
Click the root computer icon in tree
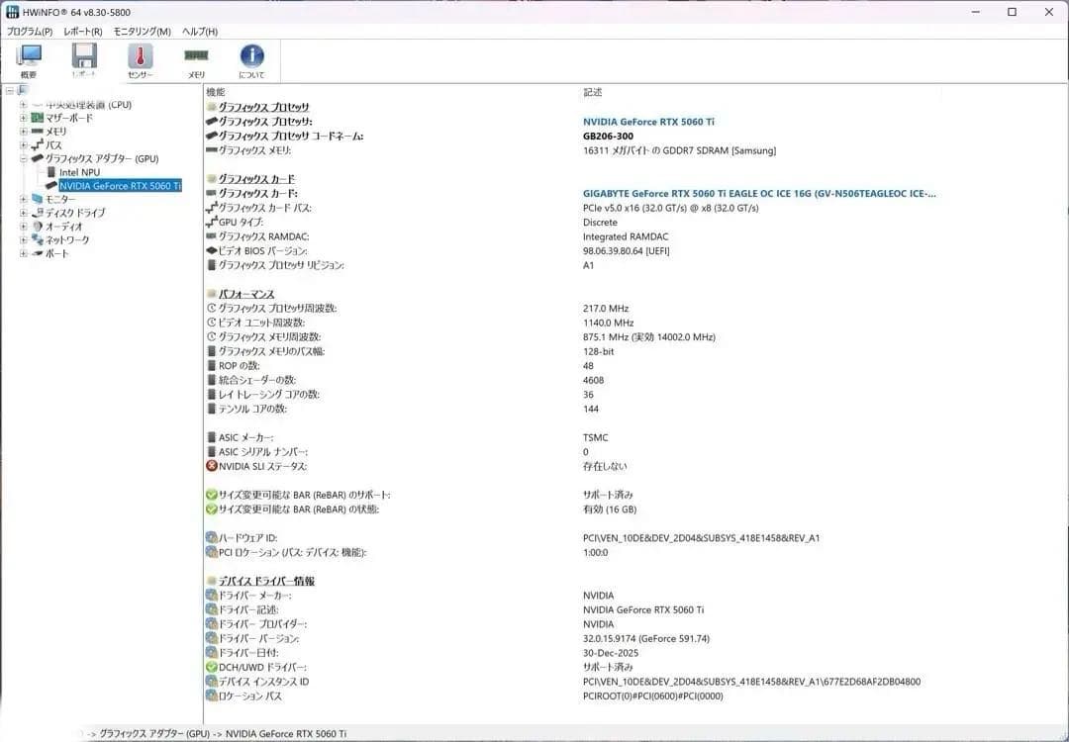point(23,91)
